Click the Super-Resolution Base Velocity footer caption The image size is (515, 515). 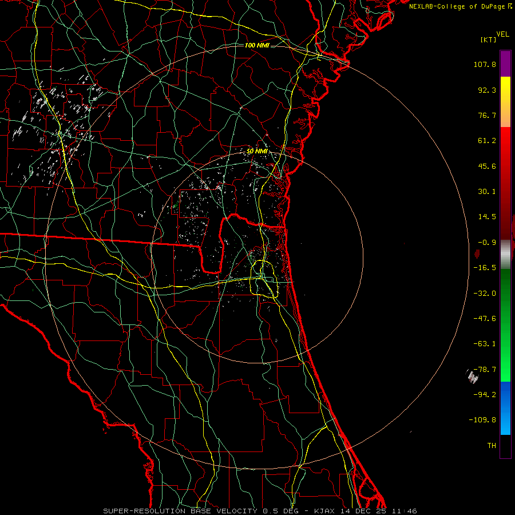click(260, 511)
